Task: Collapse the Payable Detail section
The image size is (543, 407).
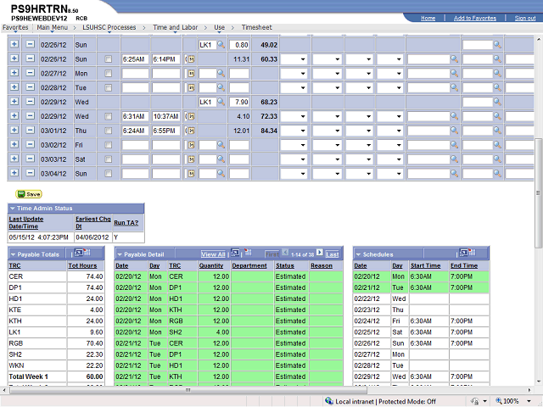Action: (120, 254)
